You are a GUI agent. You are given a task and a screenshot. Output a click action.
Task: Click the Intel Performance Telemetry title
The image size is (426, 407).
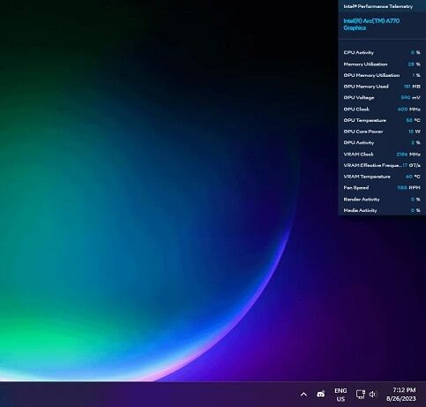[x=378, y=6]
